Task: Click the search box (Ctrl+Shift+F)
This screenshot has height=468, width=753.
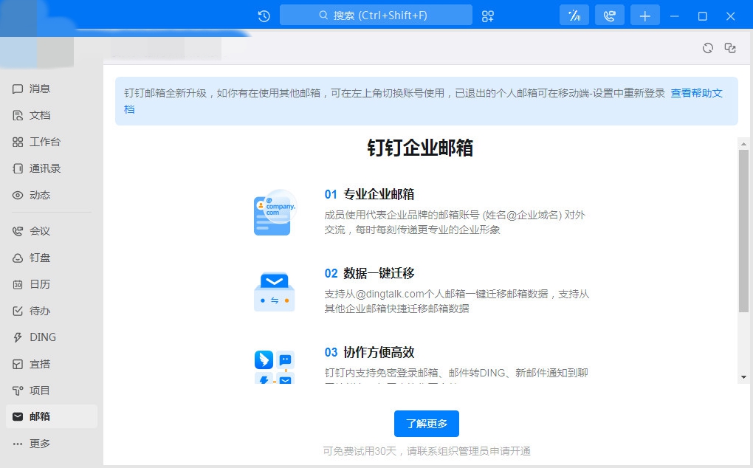Action: (x=376, y=16)
